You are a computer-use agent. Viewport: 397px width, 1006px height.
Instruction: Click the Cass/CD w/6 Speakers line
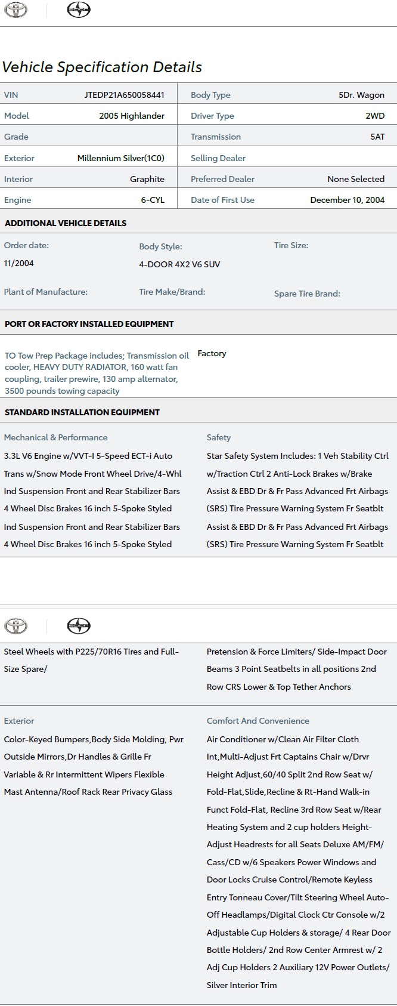(x=291, y=862)
